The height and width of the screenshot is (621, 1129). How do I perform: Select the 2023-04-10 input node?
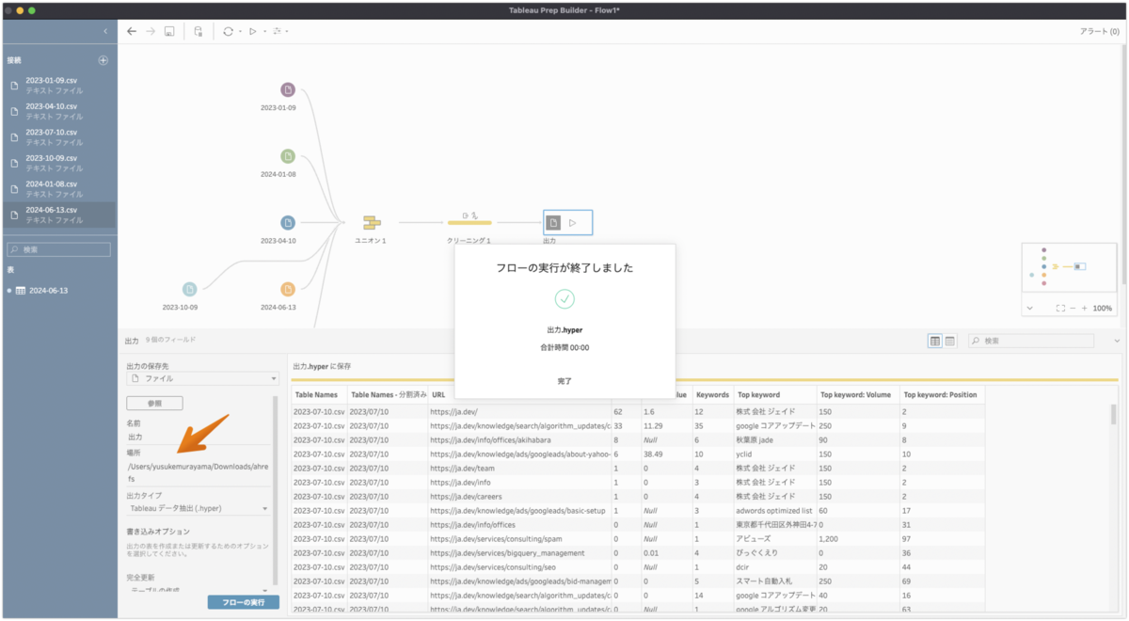click(288, 223)
